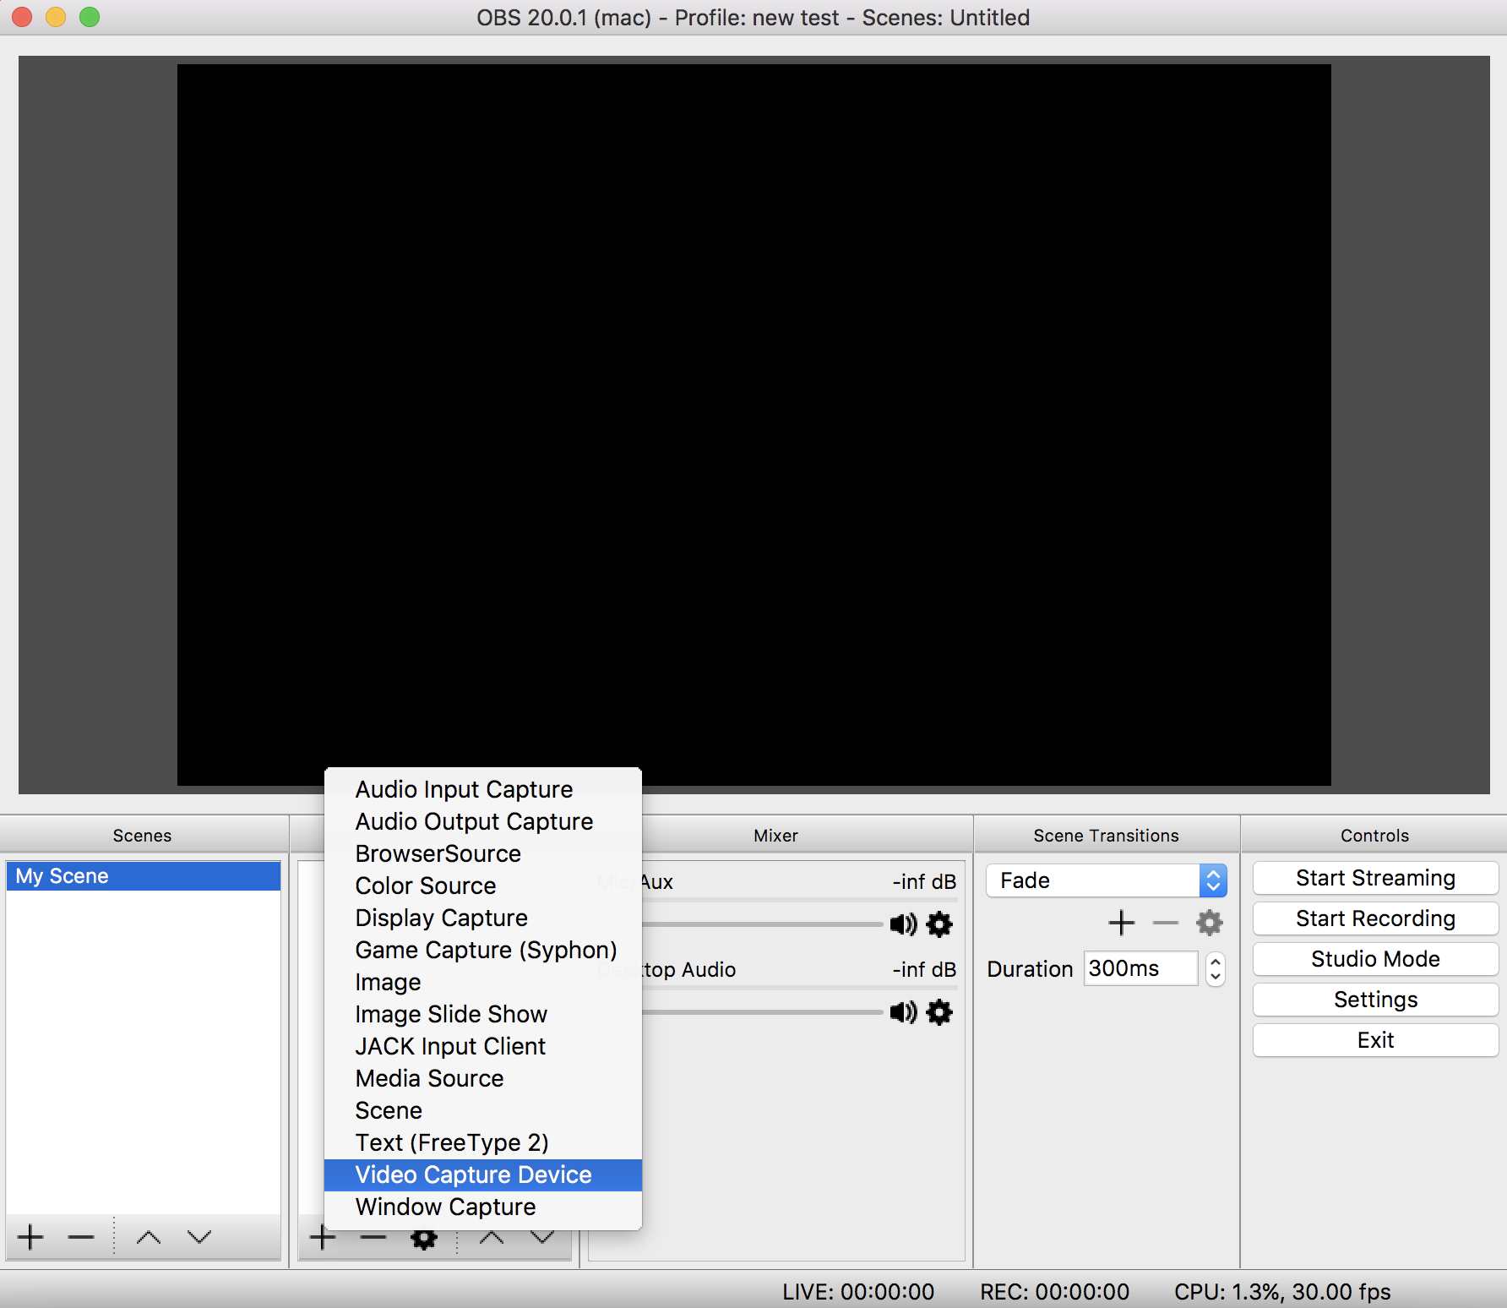Select Scene source menu entry
The width and height of the screenshot is (1507, 1308).
coord(483,1110)
